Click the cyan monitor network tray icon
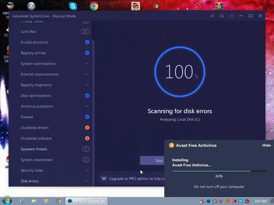Image resolution: width=274 pixels, height=205 pixels. 241,201
